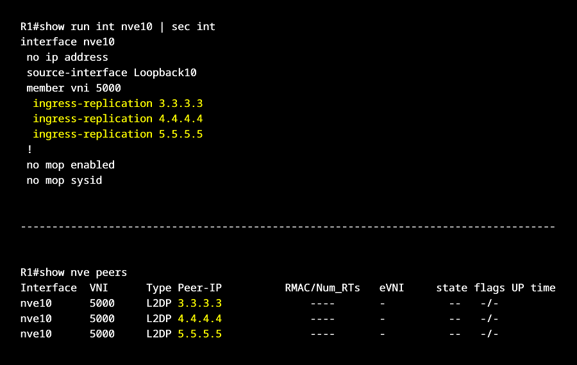Image resolution: width=577 pixels, height=365 pixels.
Task: Select the 'no mop sysid' line
Action: tap(64, 180)
